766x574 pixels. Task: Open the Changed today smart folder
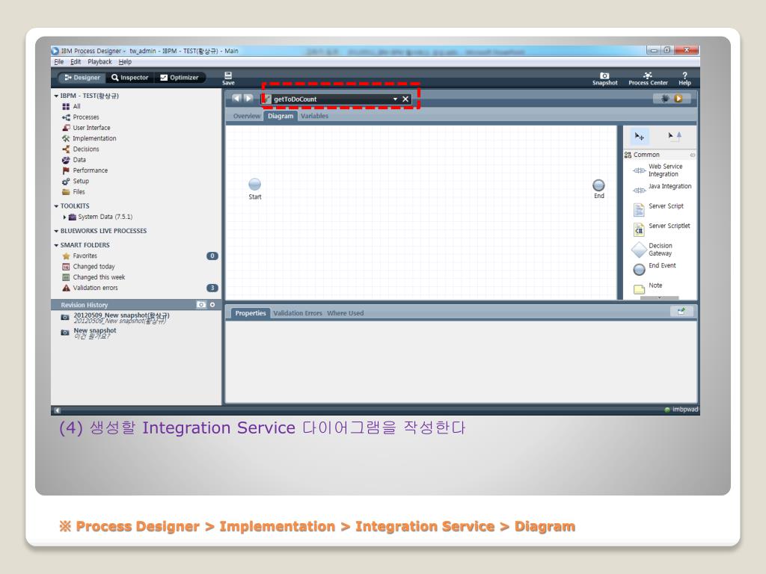pyautogui.click(x=89, y=267)
